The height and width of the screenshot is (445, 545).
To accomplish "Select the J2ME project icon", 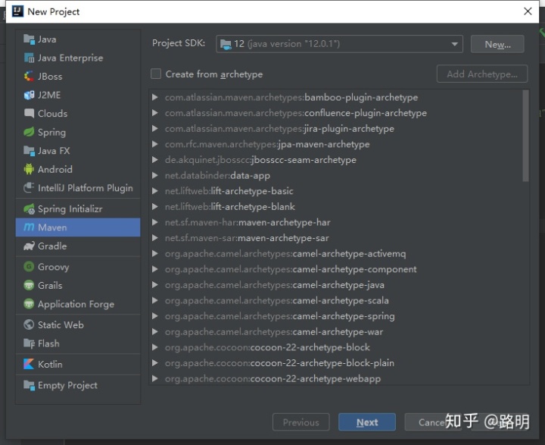I will (x=29, y=95).
